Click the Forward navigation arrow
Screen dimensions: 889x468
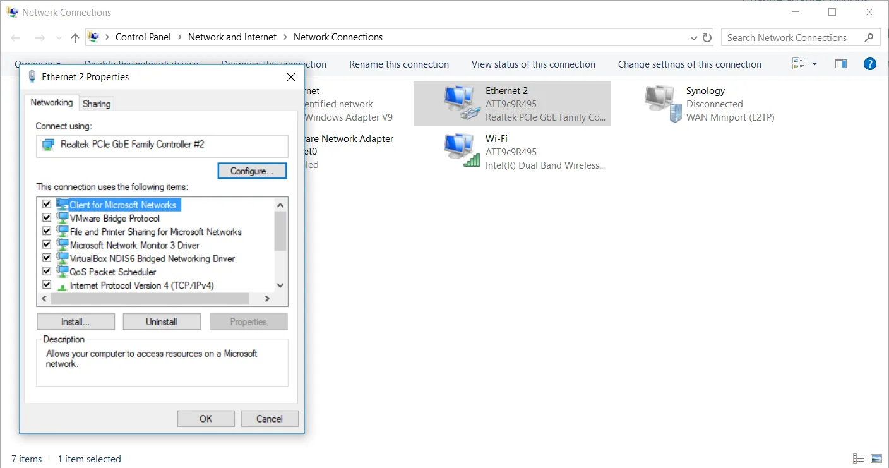[x=40, y=38]
